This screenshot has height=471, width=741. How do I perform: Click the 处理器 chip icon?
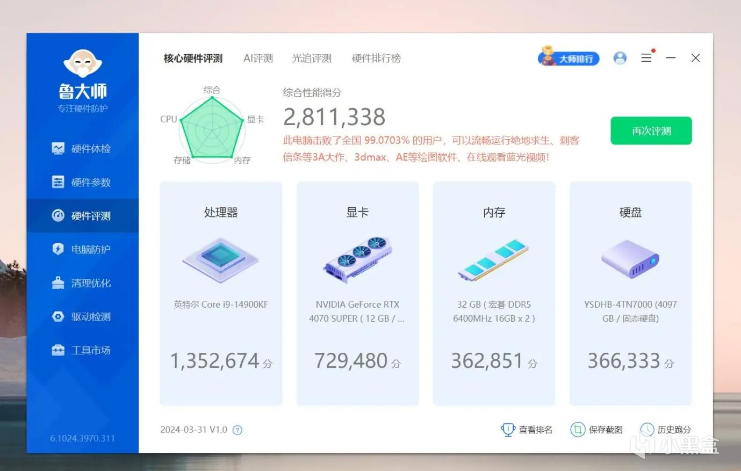(x=221, y=259)
